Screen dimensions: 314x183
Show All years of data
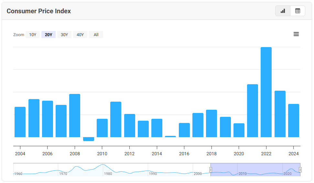[x=96, y=35]
